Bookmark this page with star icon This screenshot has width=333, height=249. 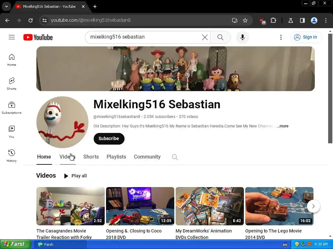pyautogui.click(x=245, y=20)
